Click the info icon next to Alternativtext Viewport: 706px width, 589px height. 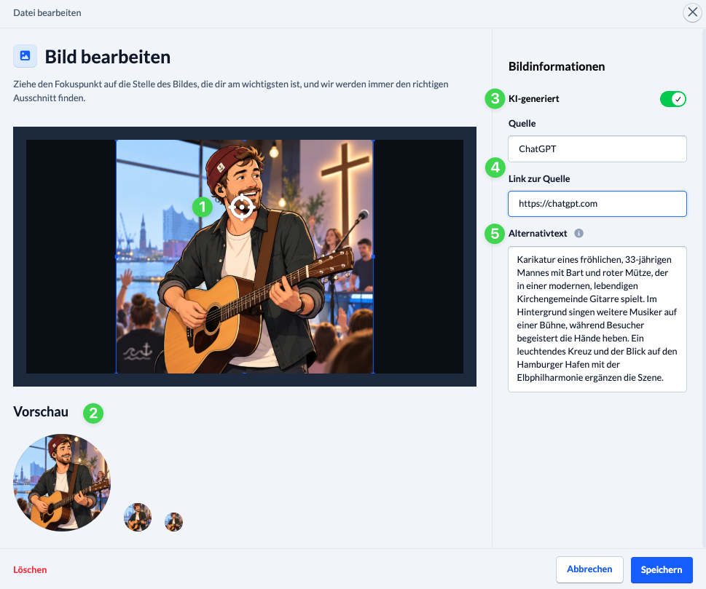pyautogui.click(x=578, y=233)
